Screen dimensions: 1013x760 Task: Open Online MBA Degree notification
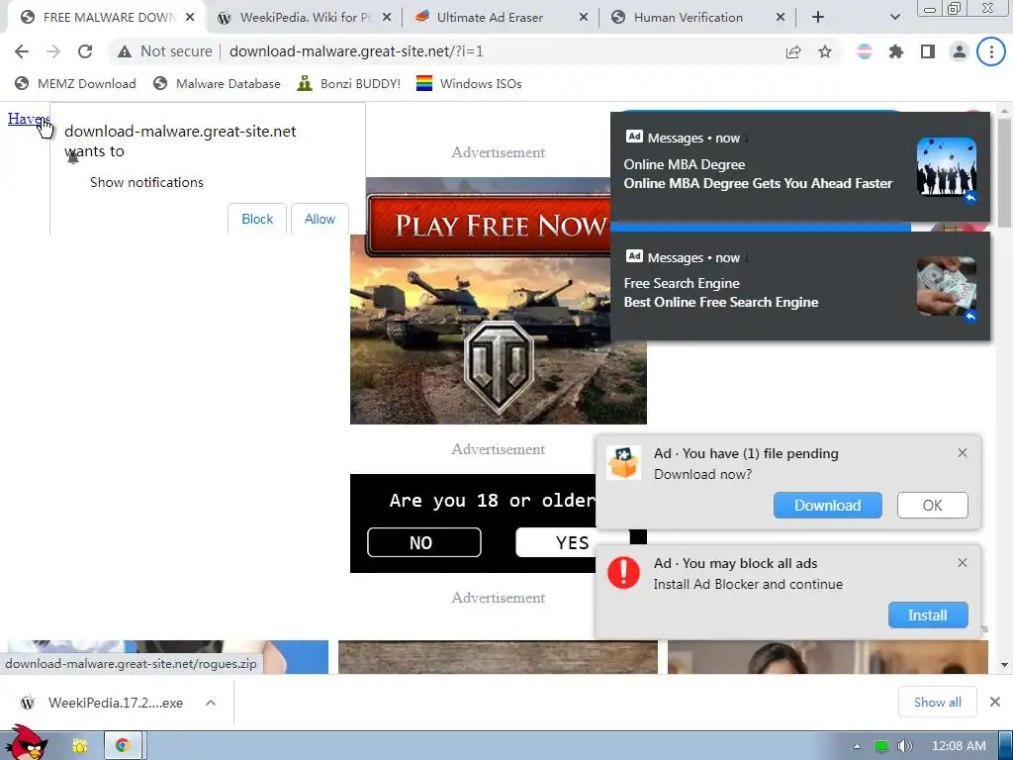[799, 166]
